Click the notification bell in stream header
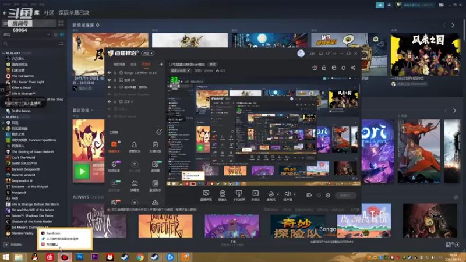This screenshot has height=262, width=466. (343, 68)
